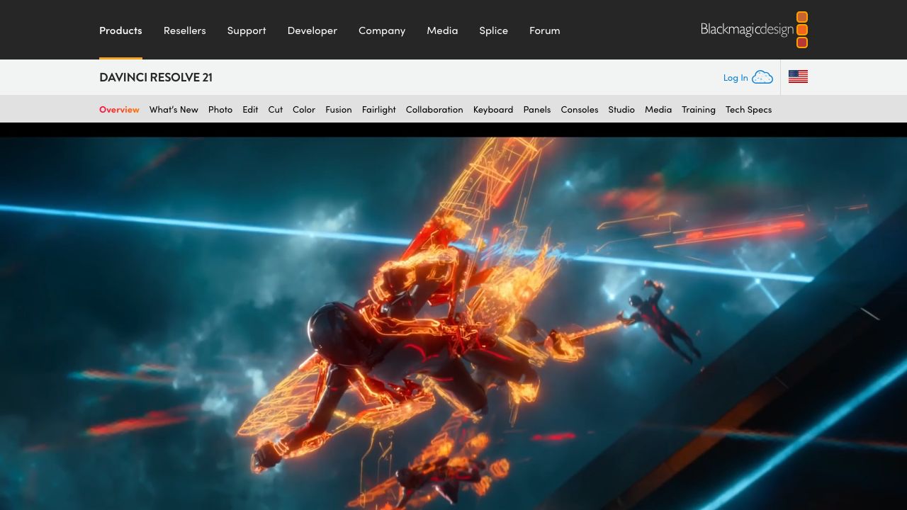Click the Blackmagic Design logo

pyautogui.click(x=754, y=30)
